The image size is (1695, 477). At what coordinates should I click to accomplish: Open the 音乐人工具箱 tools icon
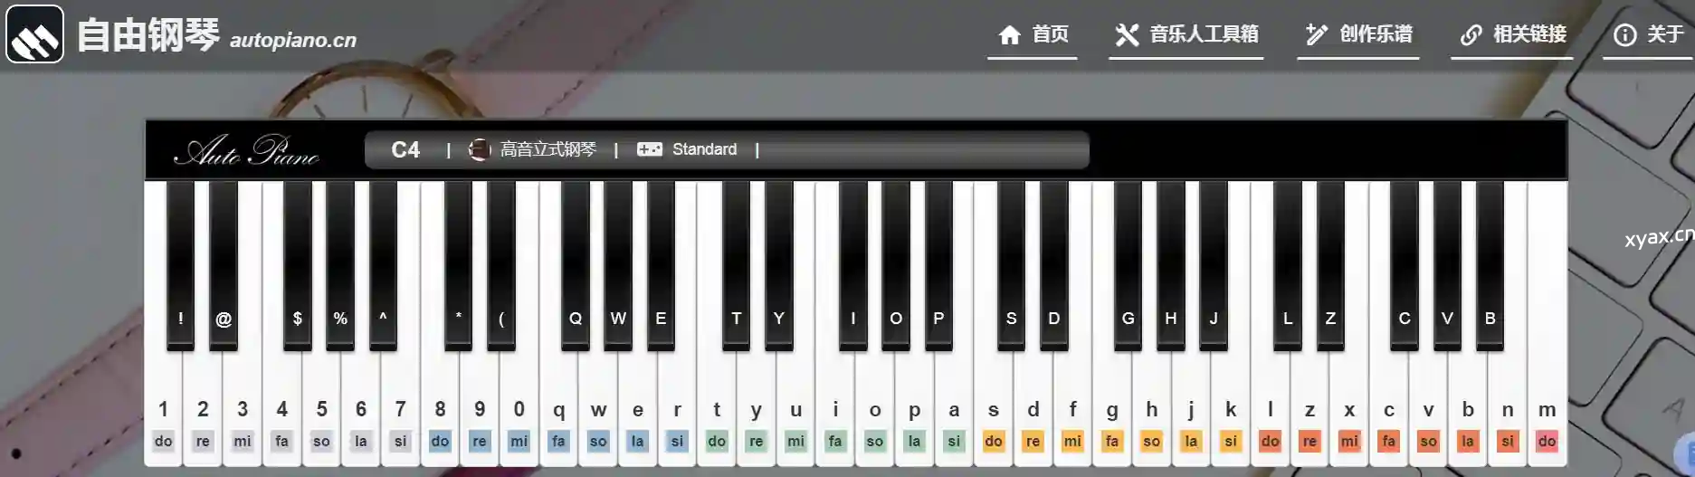1127,35
